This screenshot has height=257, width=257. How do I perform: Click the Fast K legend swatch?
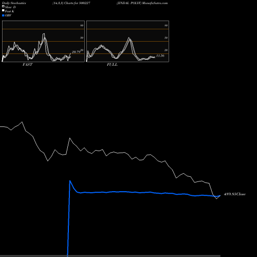[x=3, y=10]
